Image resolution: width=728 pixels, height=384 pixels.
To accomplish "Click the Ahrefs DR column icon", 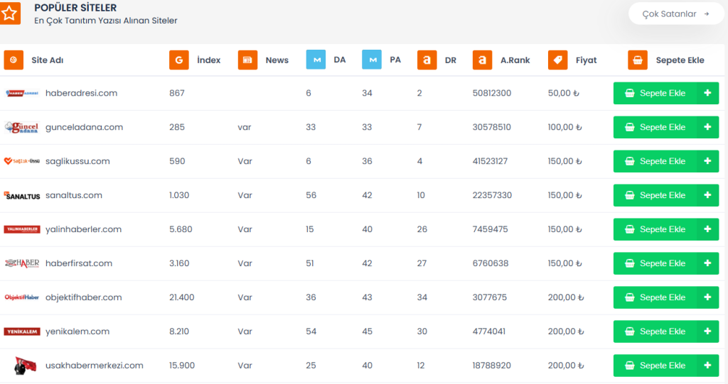I will coord(427,60).
